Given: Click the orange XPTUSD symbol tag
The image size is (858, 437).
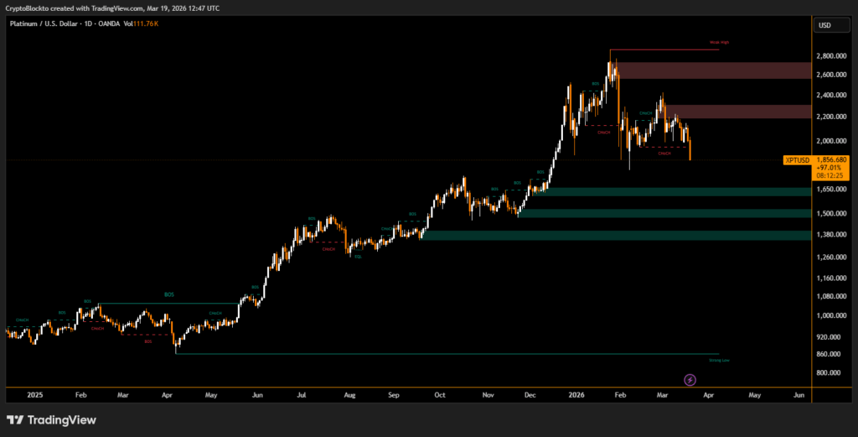Looking at the screenshot, I should [796, 159].
